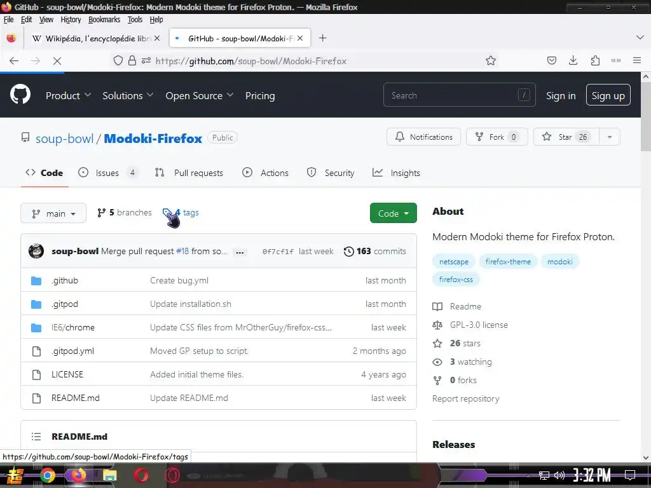Open the Firefox hamburger application menu

tap(637, 60)
